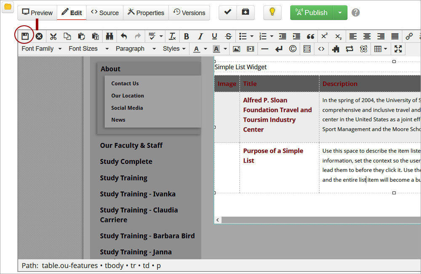Click the Contact Us link in sidebar

[x=125, y=83]
